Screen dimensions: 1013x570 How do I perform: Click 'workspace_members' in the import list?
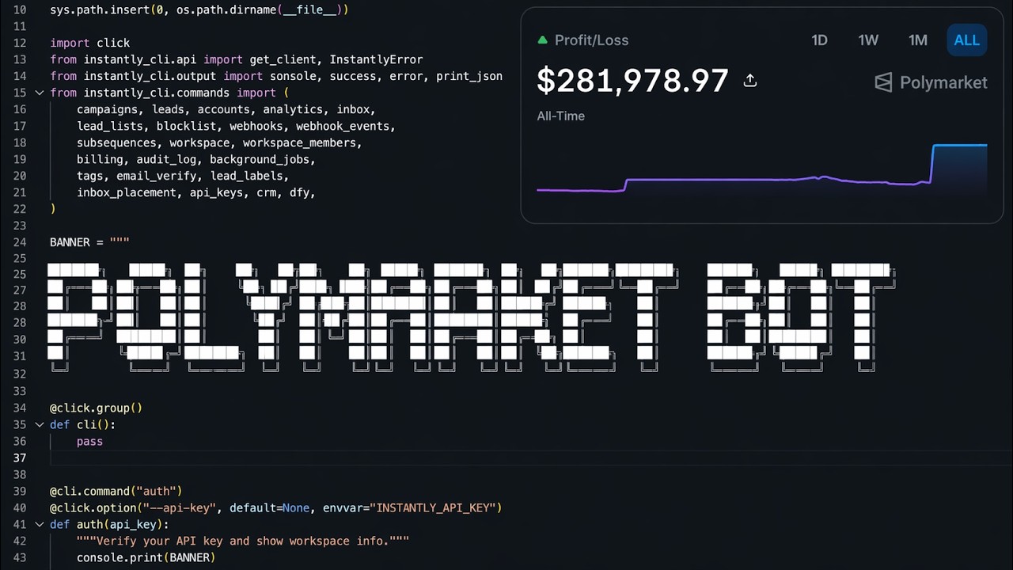pos(300,142)
